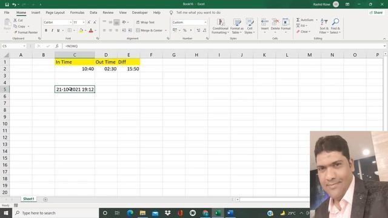Select the Format Painter brush
Viewport: 388px width, 218px height.
pyautogui.click(x=25, y=32)
